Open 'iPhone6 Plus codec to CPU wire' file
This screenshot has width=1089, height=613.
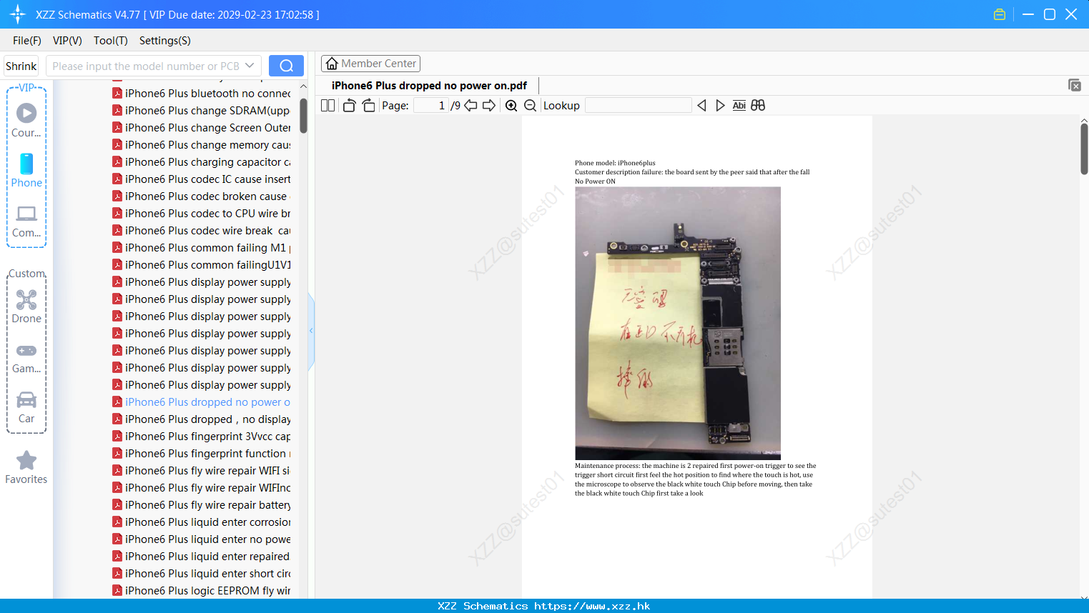pyautogui.click(x=202, y=214)
